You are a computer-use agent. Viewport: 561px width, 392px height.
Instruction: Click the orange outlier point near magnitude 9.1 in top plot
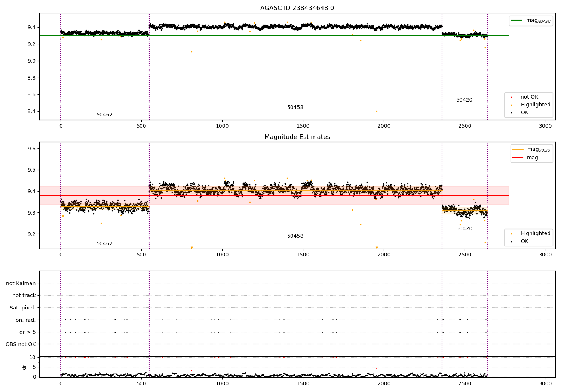191,52
